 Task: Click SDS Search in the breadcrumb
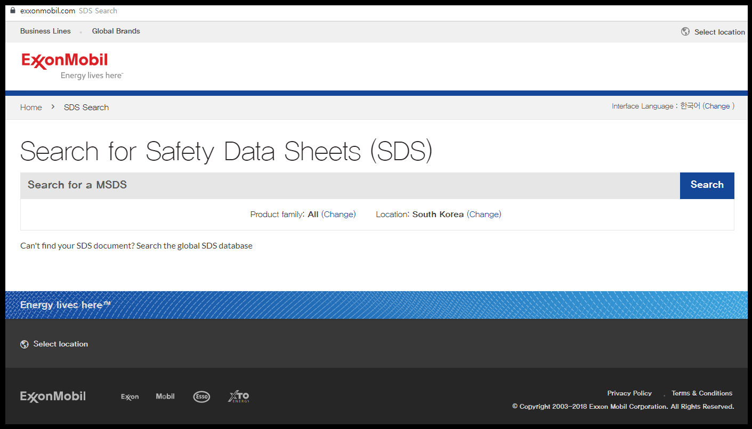pyautogui.click(x=86, y=107)
